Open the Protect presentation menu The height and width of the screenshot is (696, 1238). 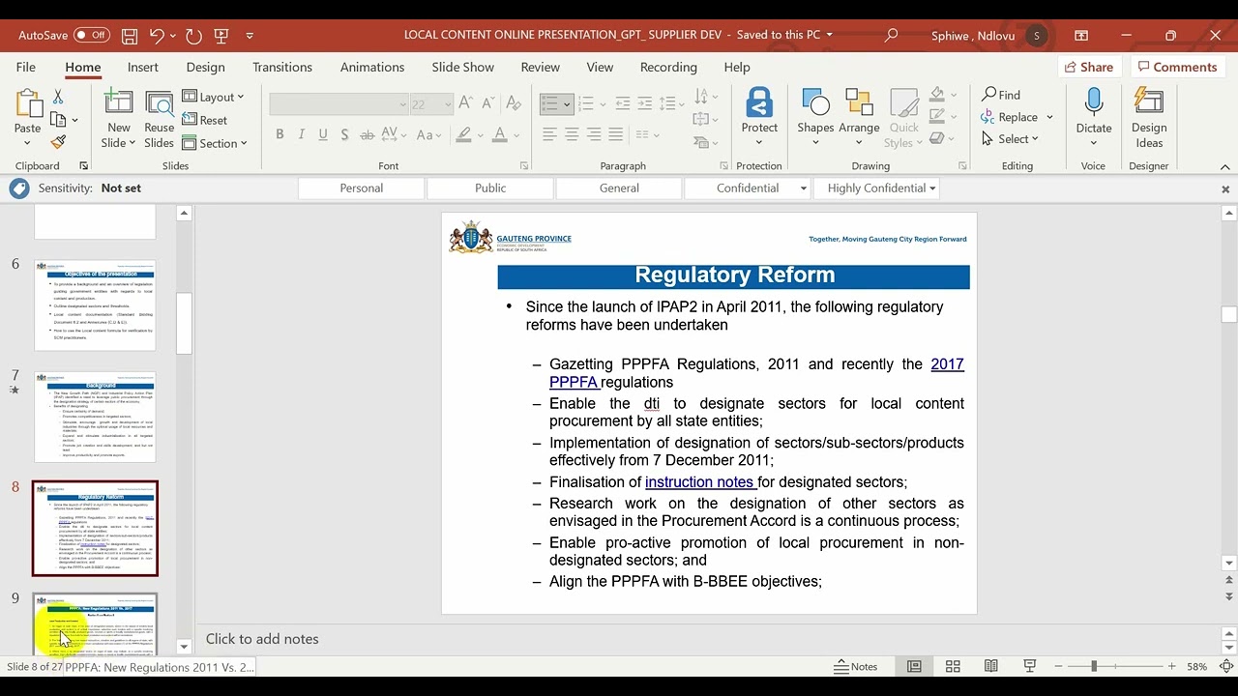click(x=759, y=118)
